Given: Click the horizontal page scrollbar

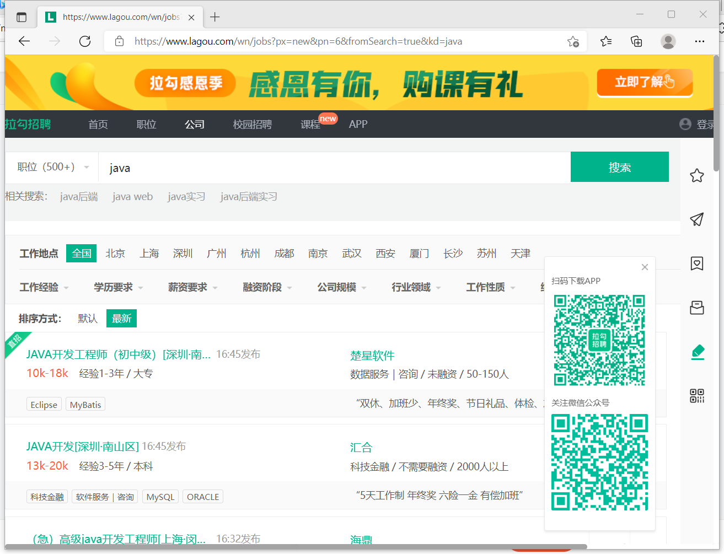Looking at the screenshot, I should pyautogui.click(x=296, y=547).
